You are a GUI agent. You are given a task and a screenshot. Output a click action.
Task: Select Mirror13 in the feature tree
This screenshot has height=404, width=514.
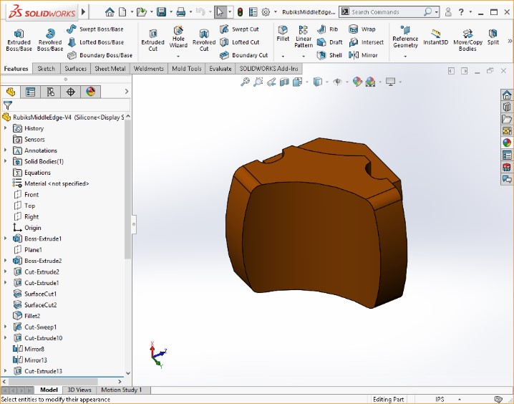click(x=30, y=360)
